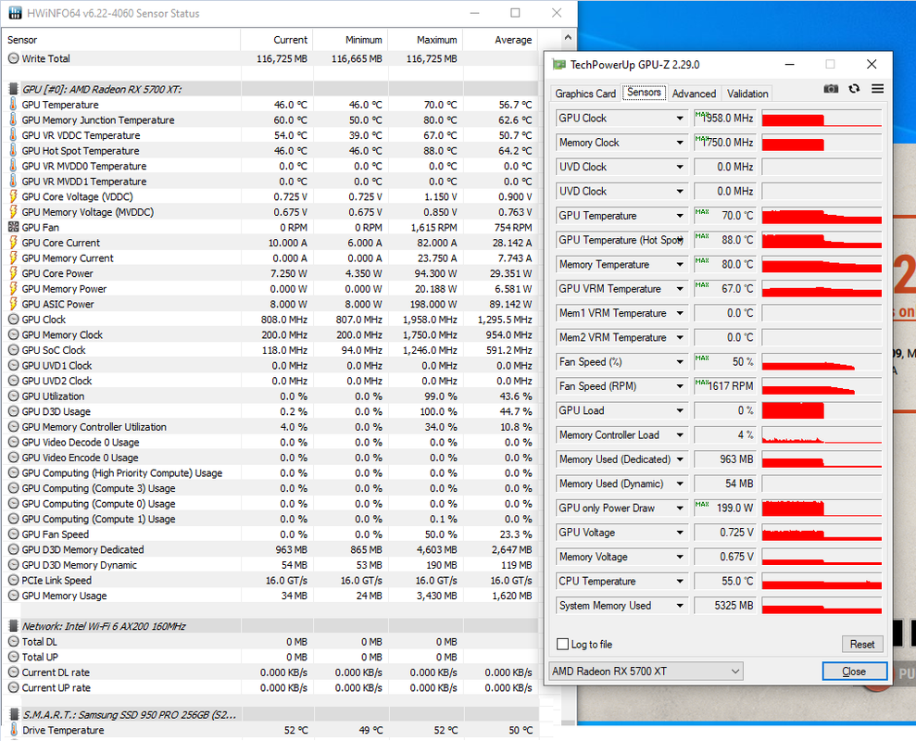
Task: Click the Fan Speed (RPM) 1617 RPM value field
Action: tap(725, 386)
